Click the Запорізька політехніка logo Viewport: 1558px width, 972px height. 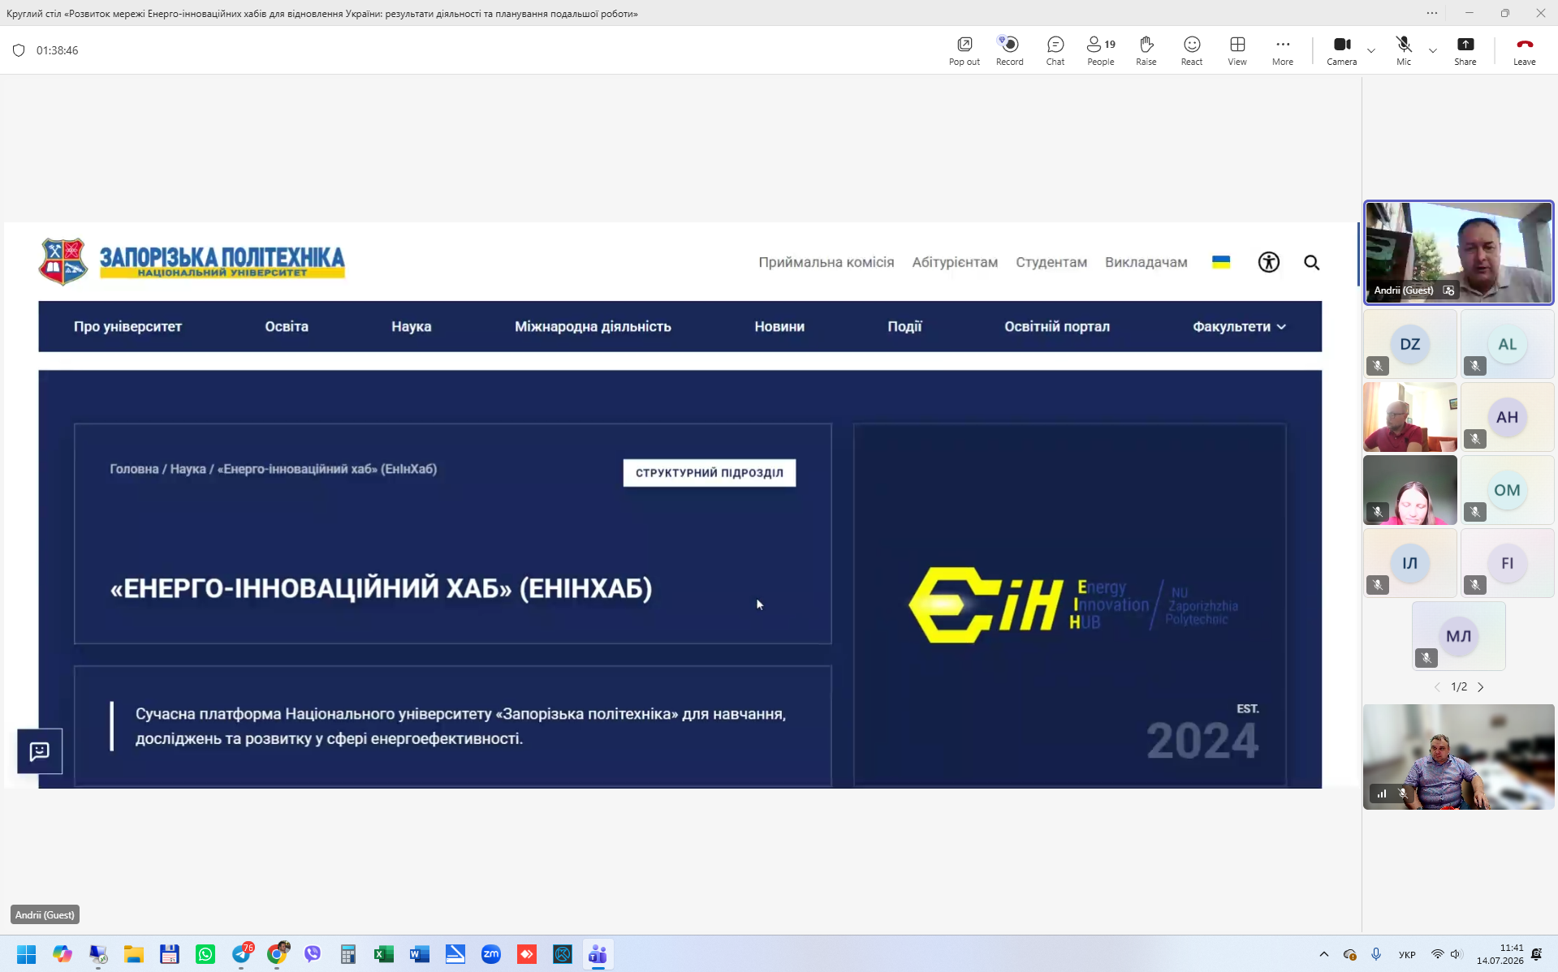192,261
